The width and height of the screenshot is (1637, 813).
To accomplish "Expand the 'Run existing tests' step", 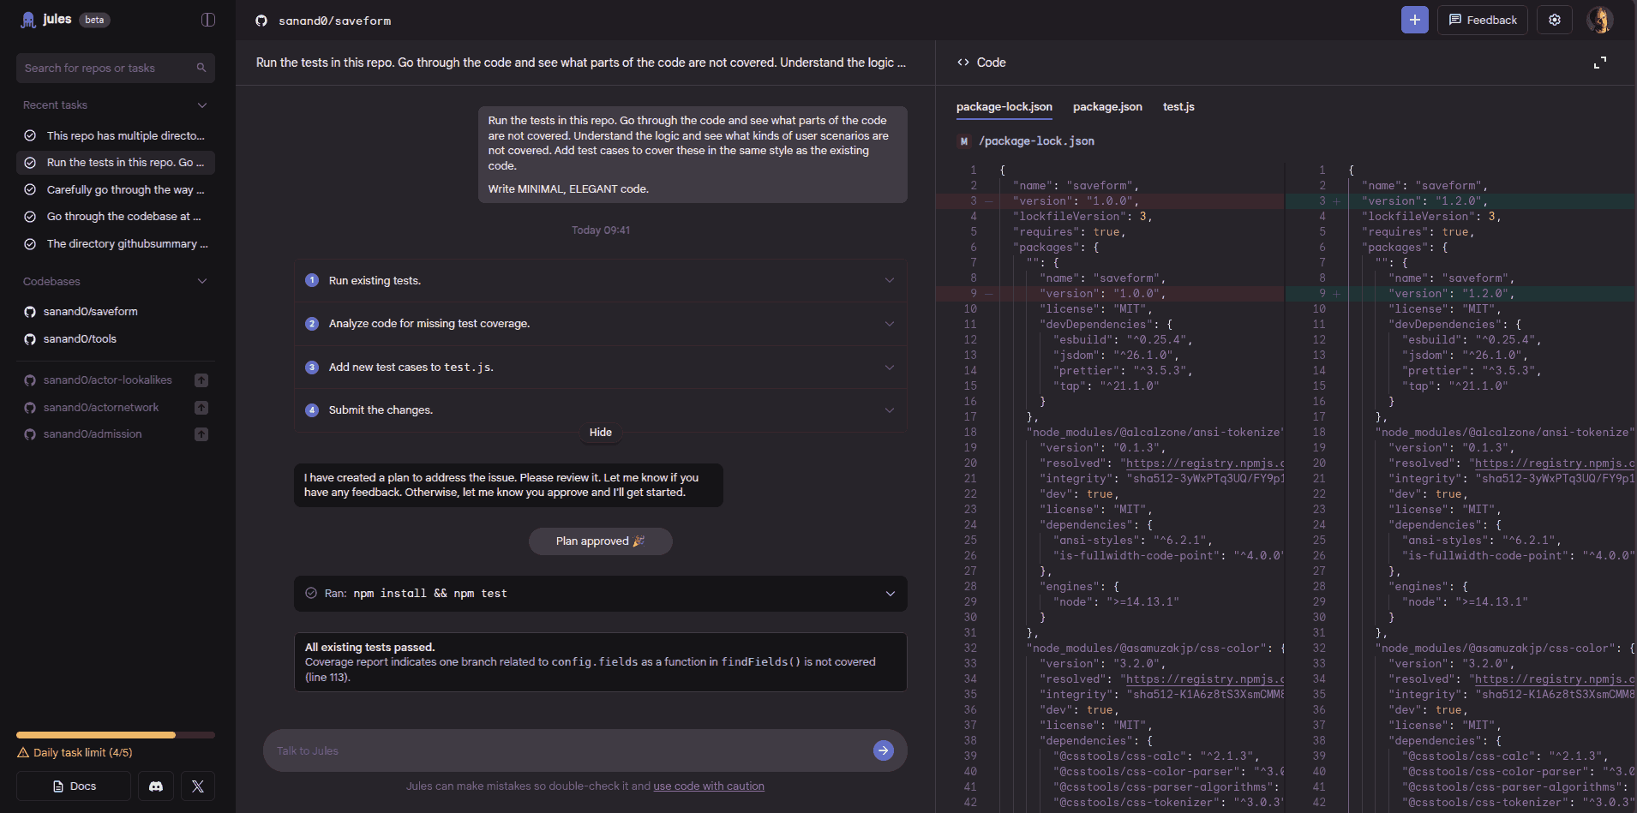I will click(889, 280).
